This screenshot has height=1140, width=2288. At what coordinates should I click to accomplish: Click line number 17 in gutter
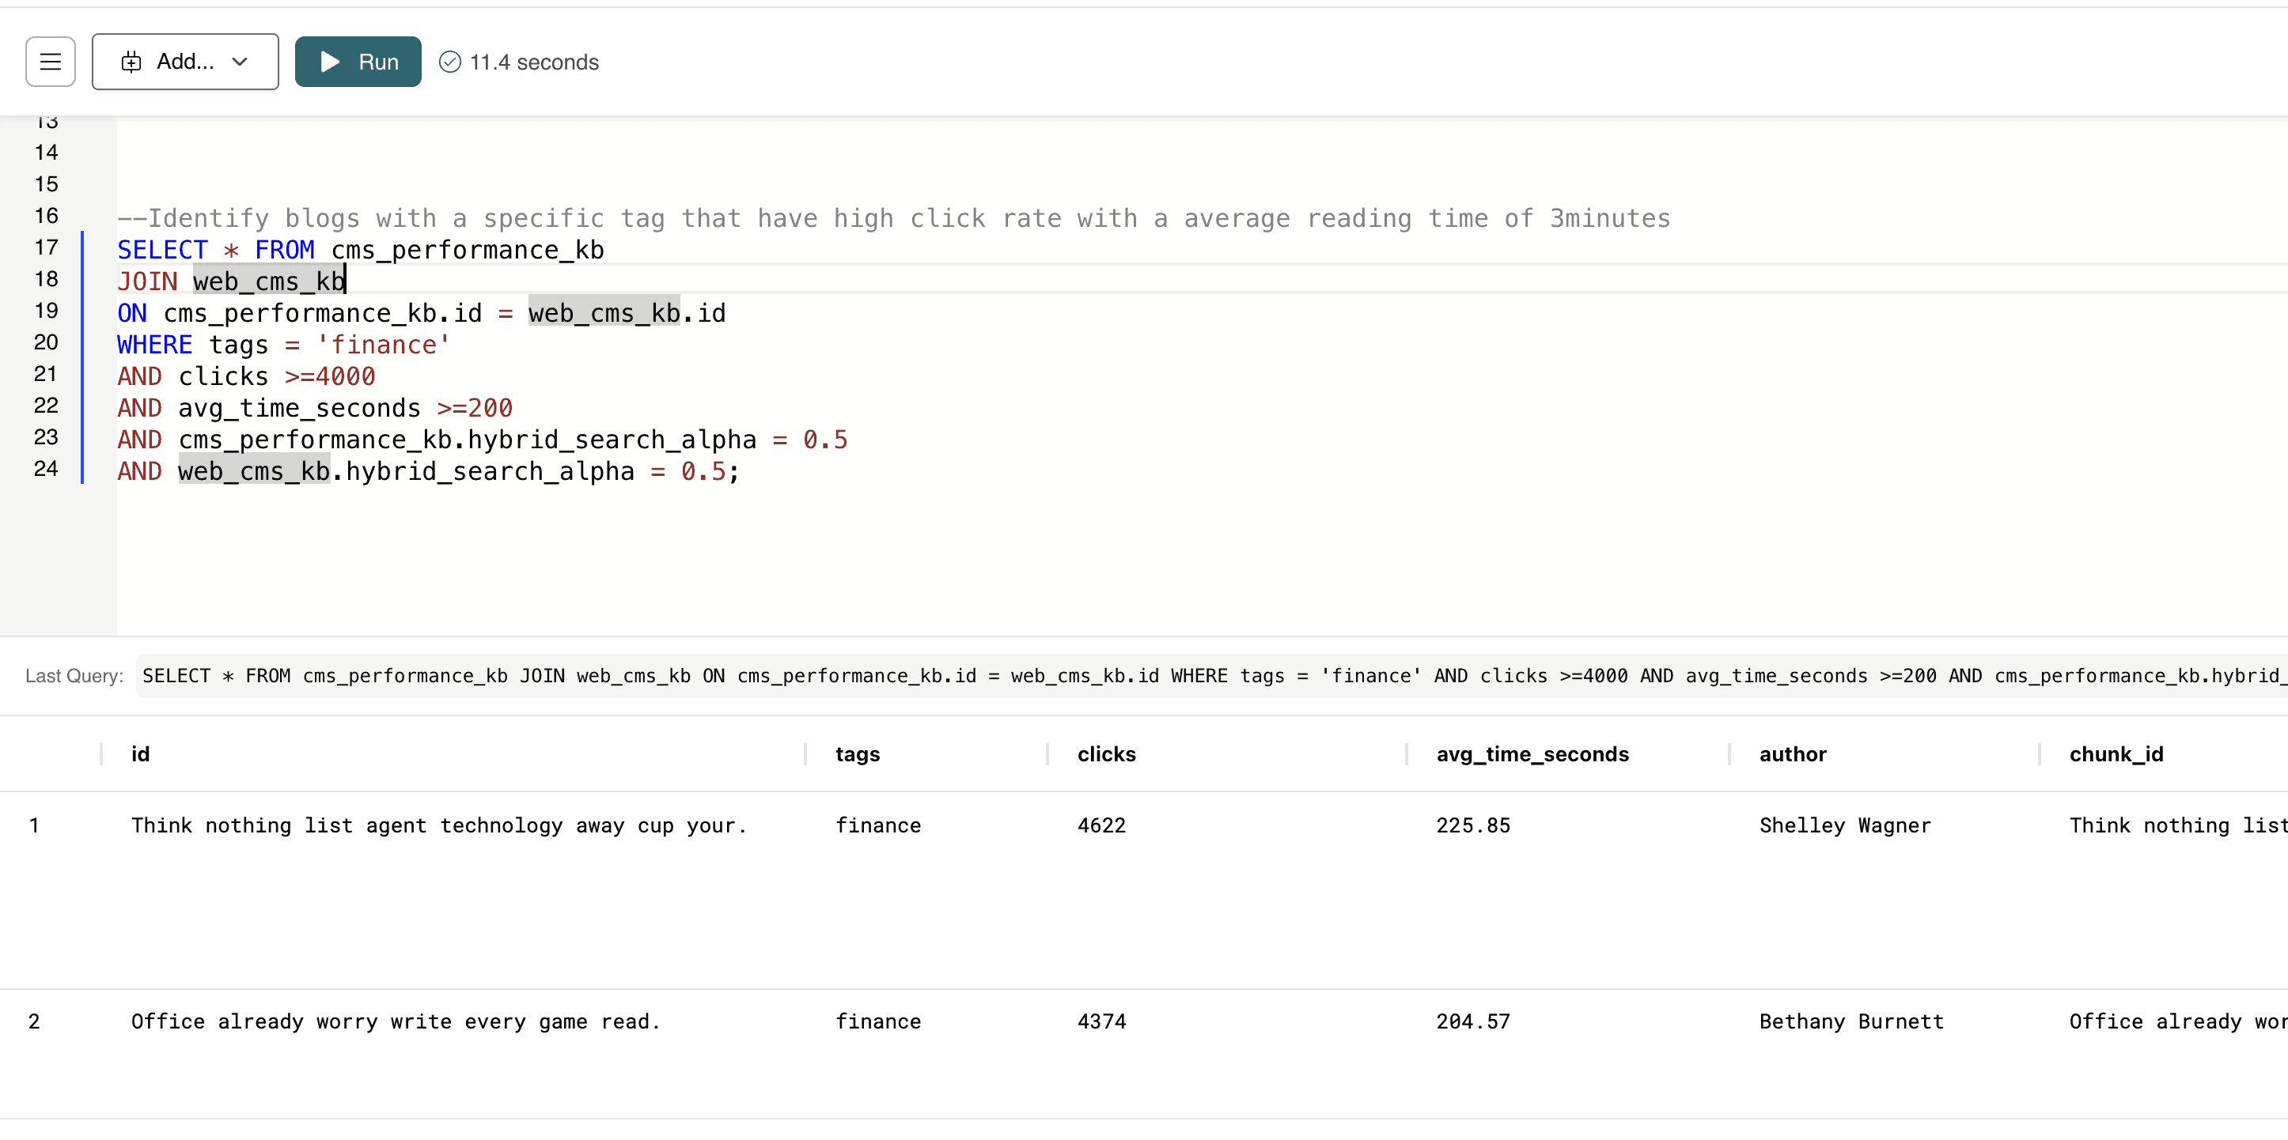point(46,247)
